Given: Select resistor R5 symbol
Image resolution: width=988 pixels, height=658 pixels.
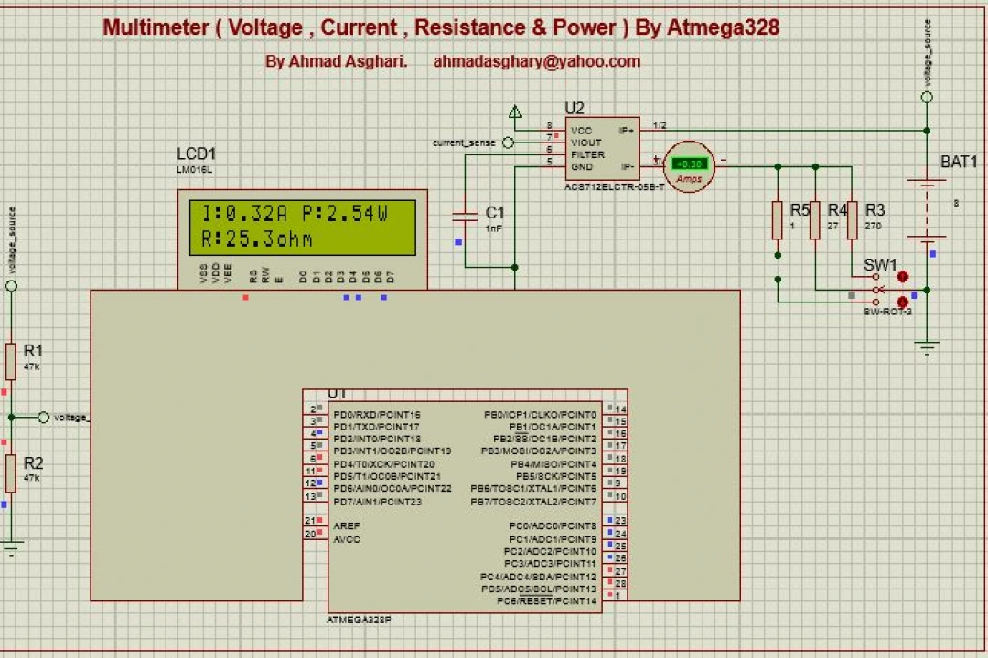Looking at the screenshot, I should (778, 220).
